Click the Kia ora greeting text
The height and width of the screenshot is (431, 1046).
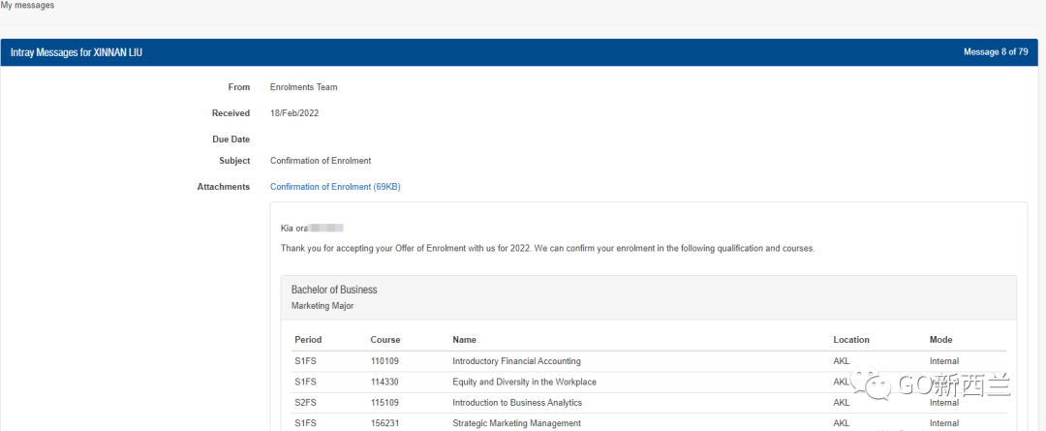pyautogui.click(x=294, y=229)
